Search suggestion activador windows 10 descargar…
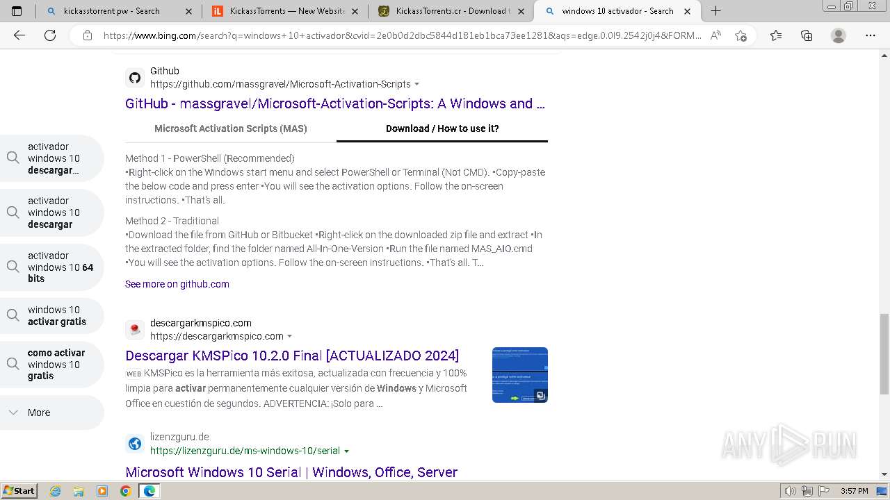The width and height of the screenshot is (890, 500). tap(52, 158)
